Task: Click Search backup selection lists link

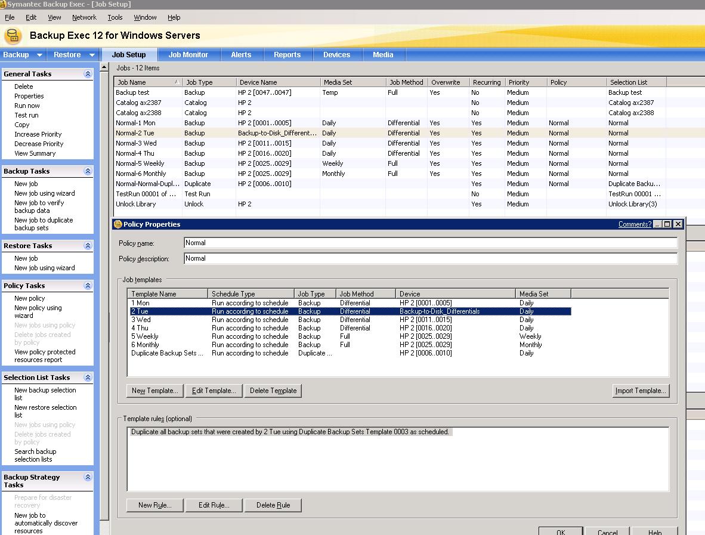Action: click(x=35, y=456)
